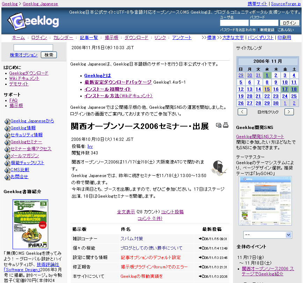Click the Software Design magazine cover thumbnail
Viewport: 303px width, 283px height.
click(30, 224)
